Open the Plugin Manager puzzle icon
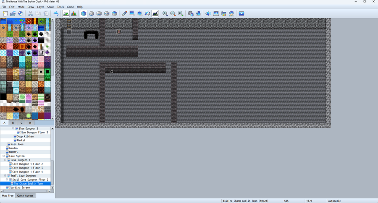The height and width of the screenshot is (203, 378). 198,14
